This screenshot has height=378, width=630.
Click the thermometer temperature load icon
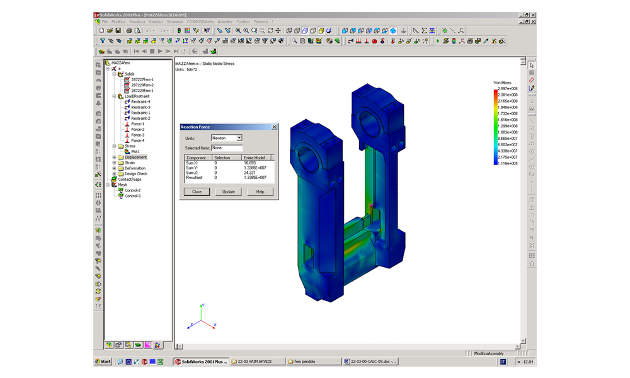click(x=392, y=41)
